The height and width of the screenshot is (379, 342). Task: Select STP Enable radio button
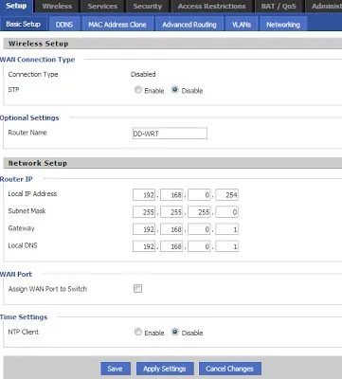click(138, 90)
